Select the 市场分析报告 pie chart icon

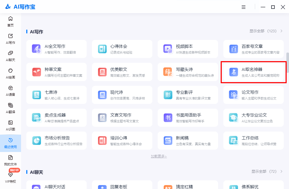click(x=36, y=140)
